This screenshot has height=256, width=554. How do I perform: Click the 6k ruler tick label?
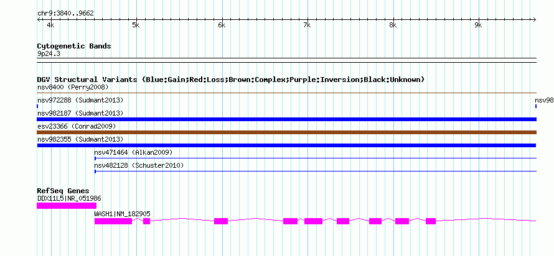click(222, 25)
